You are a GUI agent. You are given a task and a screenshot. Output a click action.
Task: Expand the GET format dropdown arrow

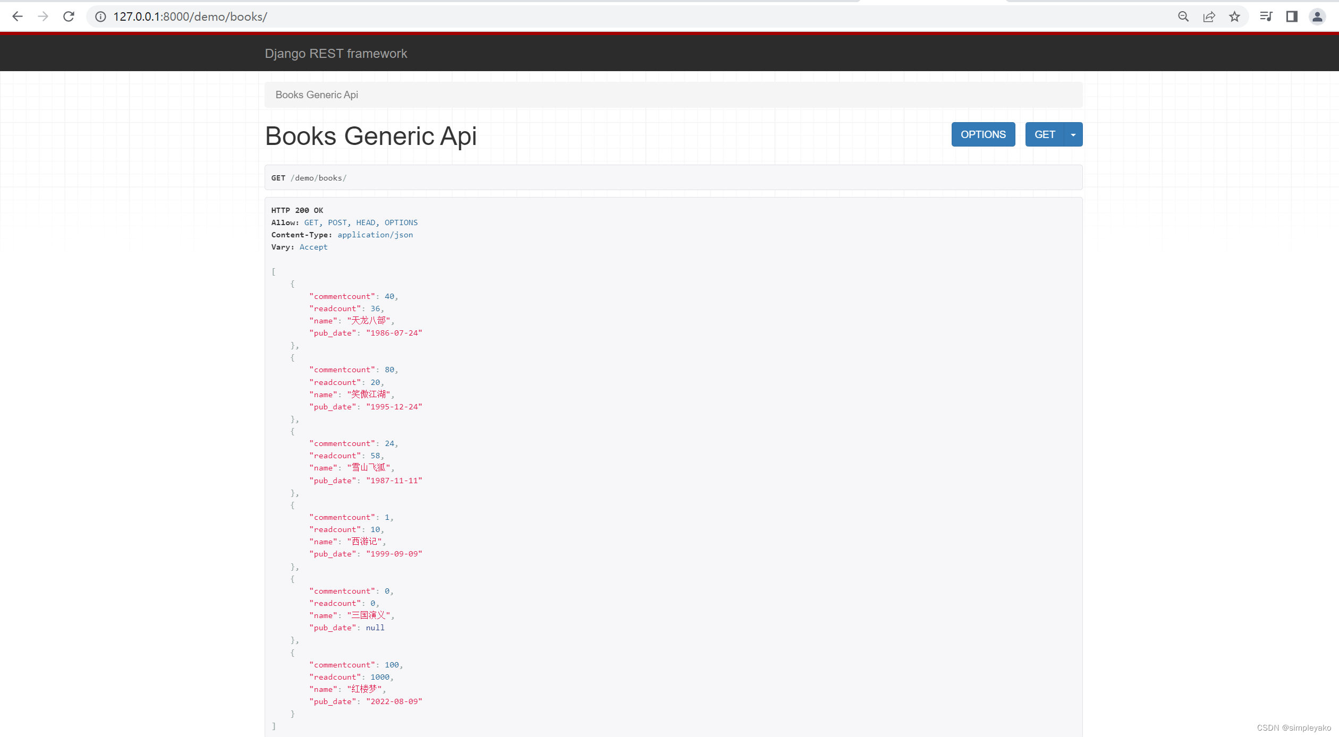(1073, 134)
